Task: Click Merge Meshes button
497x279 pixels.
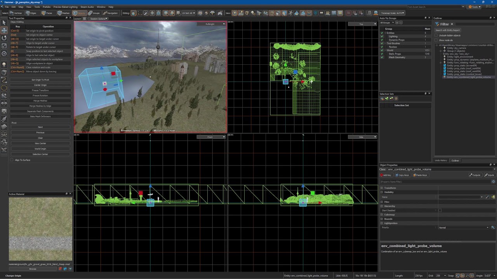Action: click(40, 101)
